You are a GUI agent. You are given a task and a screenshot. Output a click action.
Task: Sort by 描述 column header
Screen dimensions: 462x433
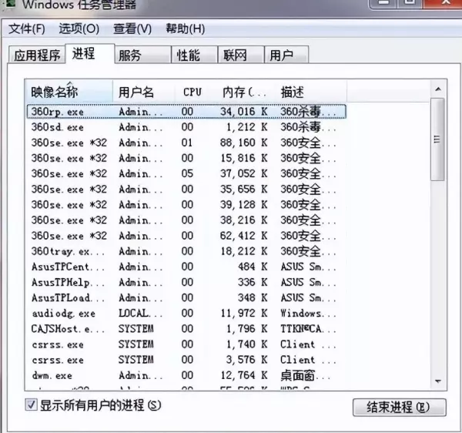click(311, 92)
